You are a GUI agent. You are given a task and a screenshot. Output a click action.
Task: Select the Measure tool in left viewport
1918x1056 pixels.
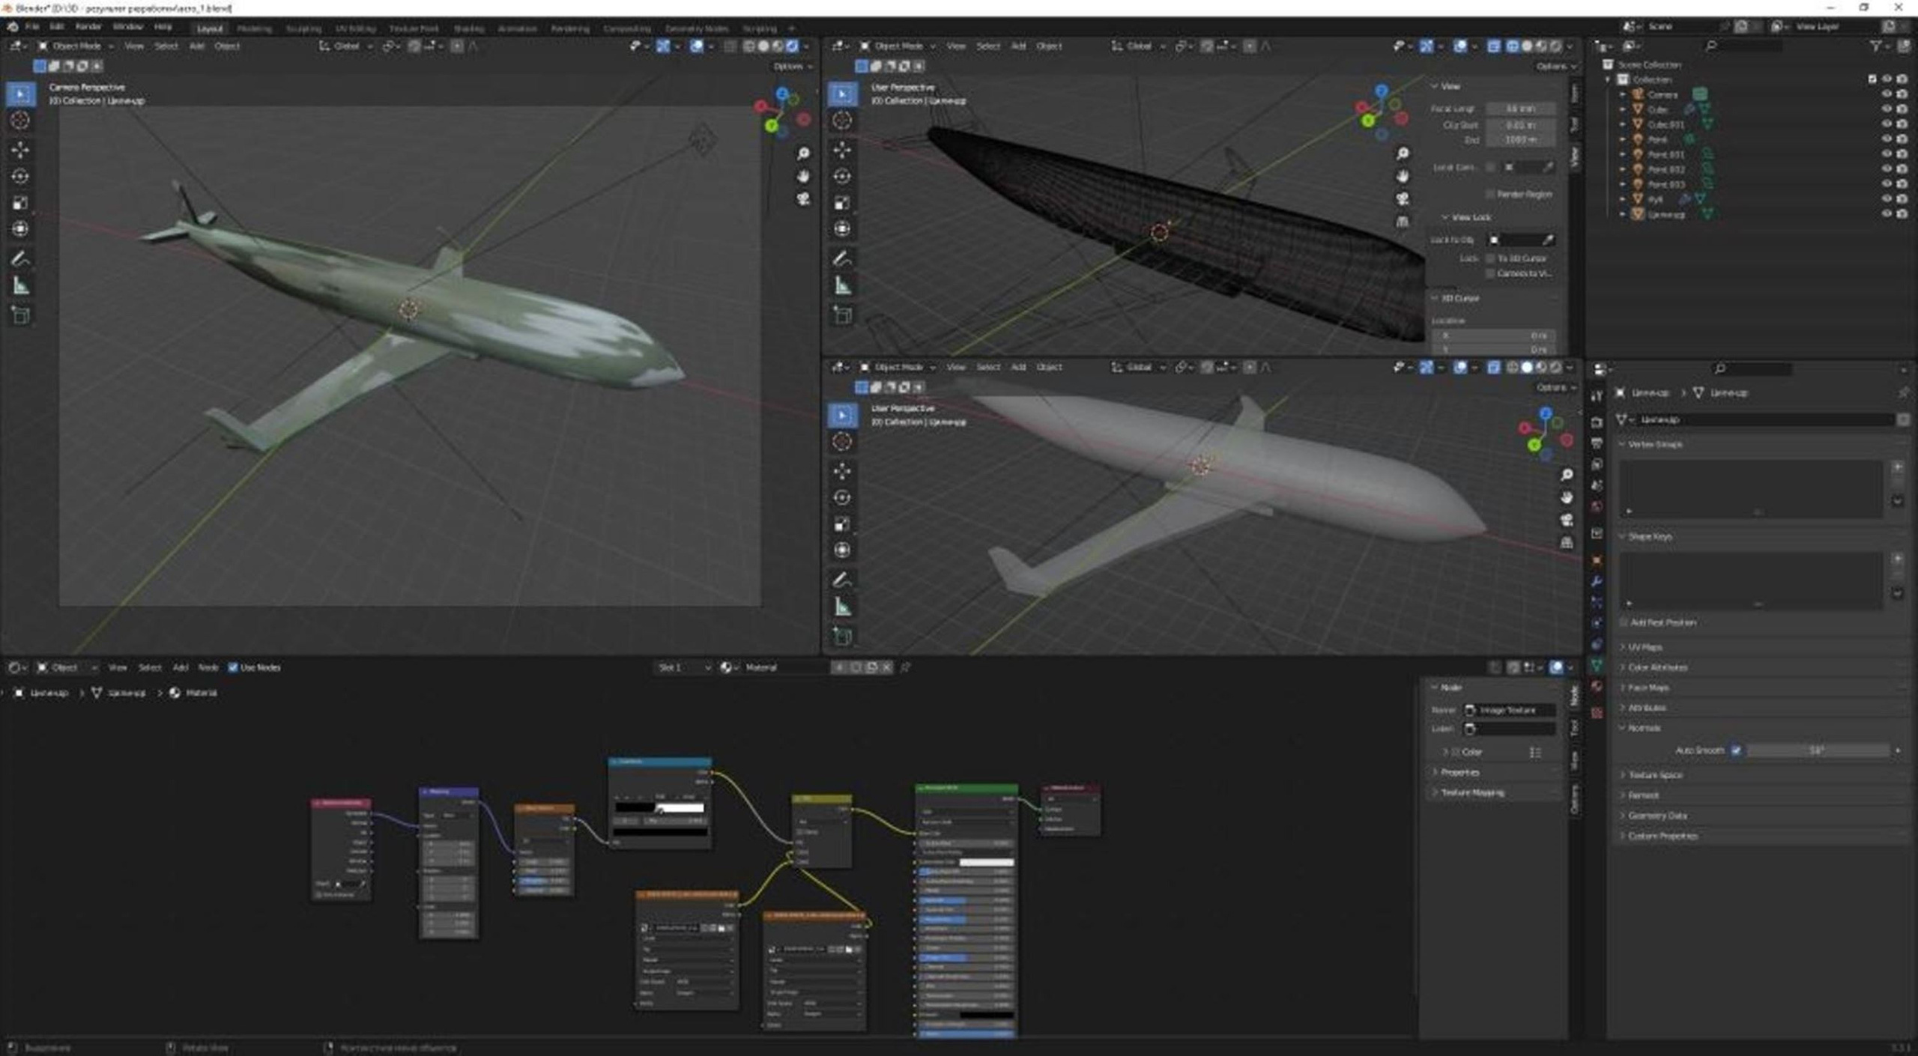click(x=20, y=286)
